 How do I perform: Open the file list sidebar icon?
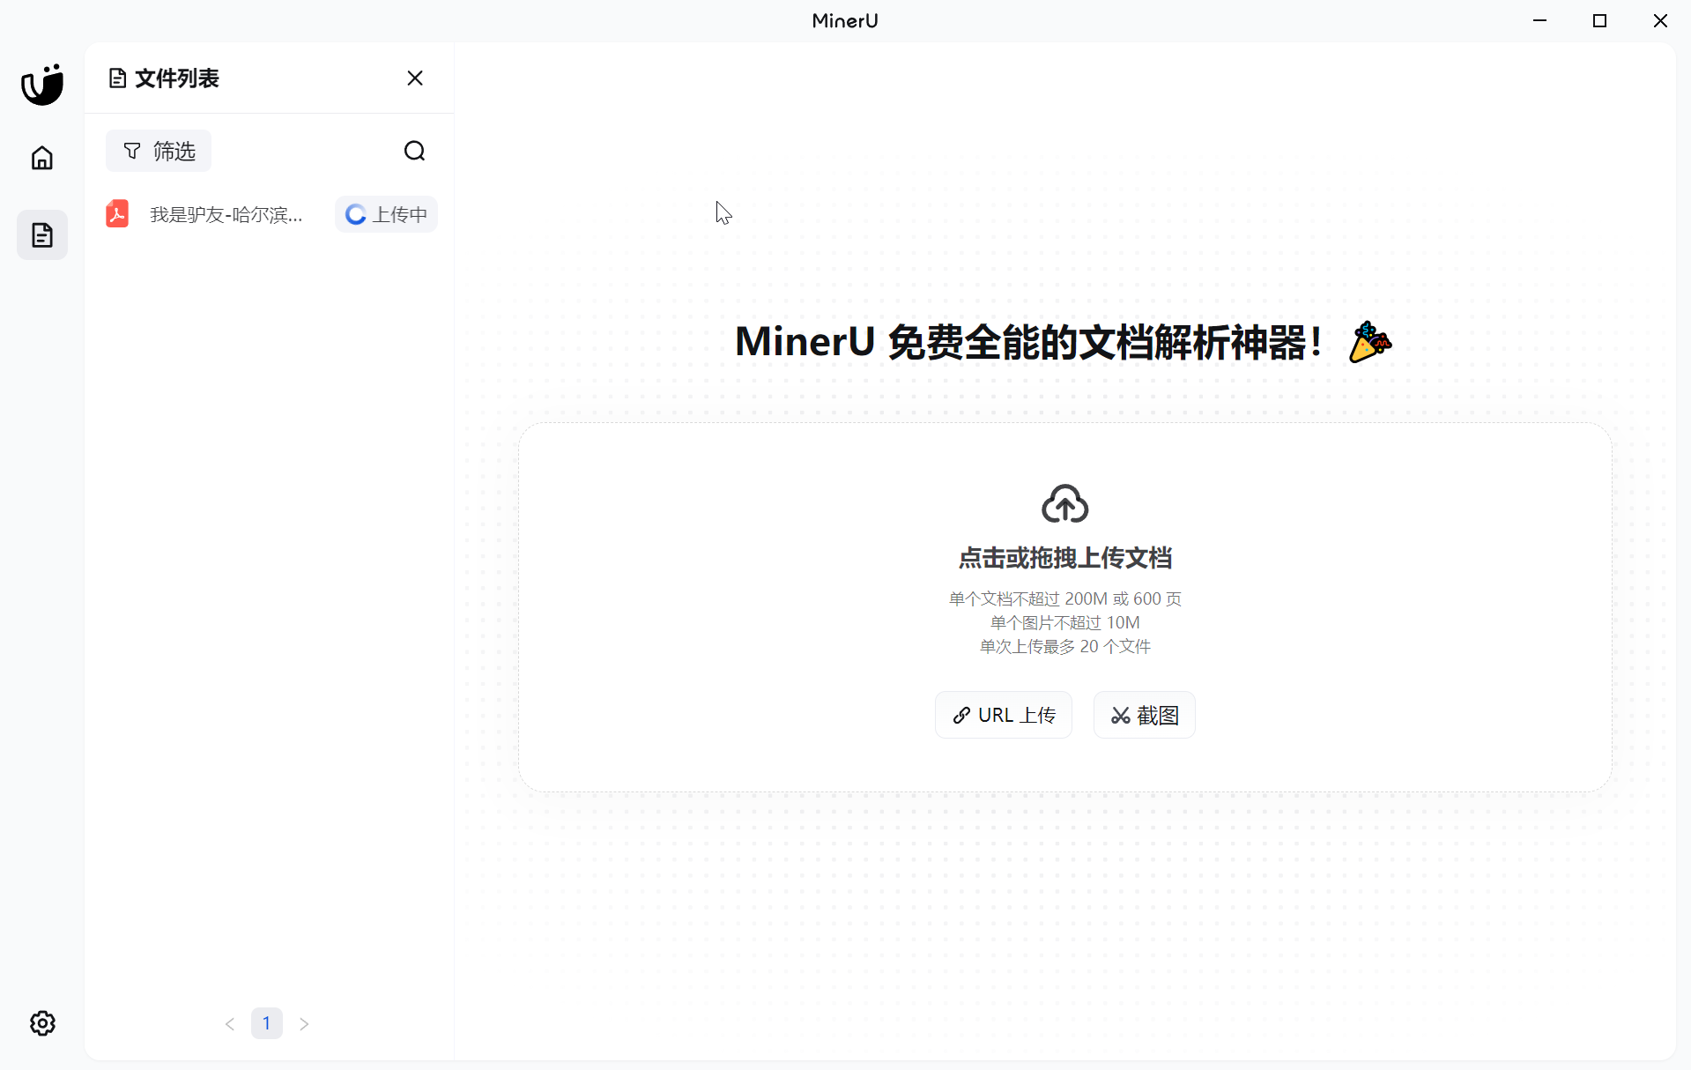[x=42, y=235]
